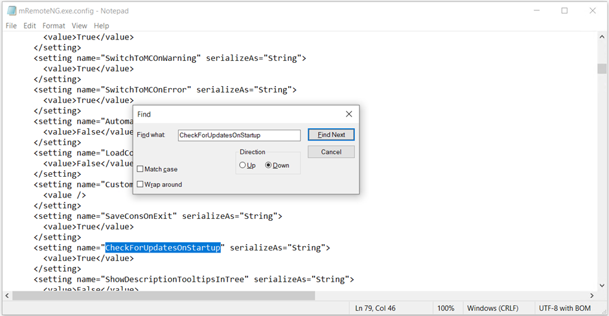The image size is (609, 316).
Task: Click the 100% zoom status entry
Action: [446, 308]
